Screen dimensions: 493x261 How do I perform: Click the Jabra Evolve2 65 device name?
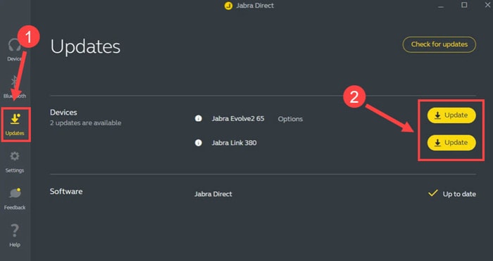click(x=238, y=119)
